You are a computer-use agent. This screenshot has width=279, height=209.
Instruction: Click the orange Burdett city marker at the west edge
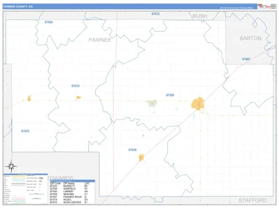[29, 98]
